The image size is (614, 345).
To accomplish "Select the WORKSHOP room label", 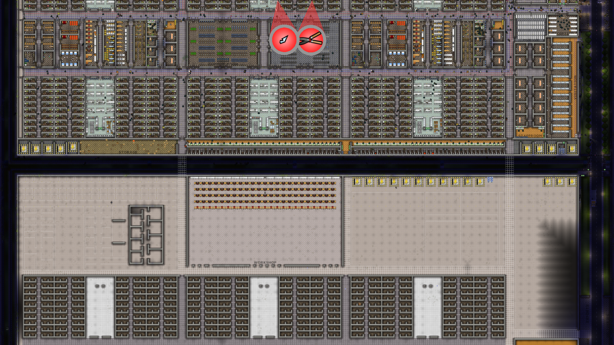I will point(265,263).
